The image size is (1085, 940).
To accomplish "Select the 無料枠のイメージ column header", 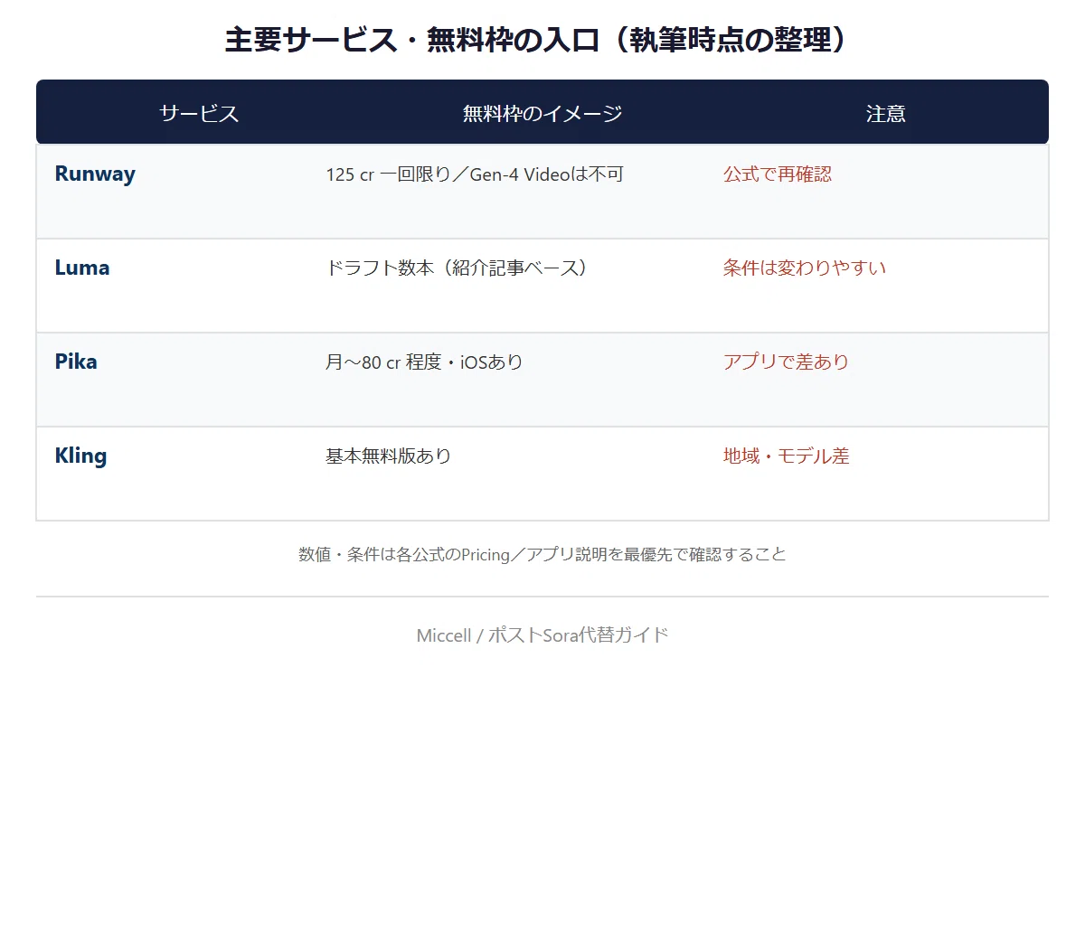I will point(542,113).
